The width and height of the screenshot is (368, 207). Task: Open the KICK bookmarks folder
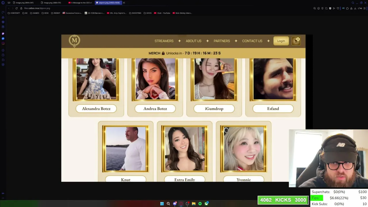45,13
